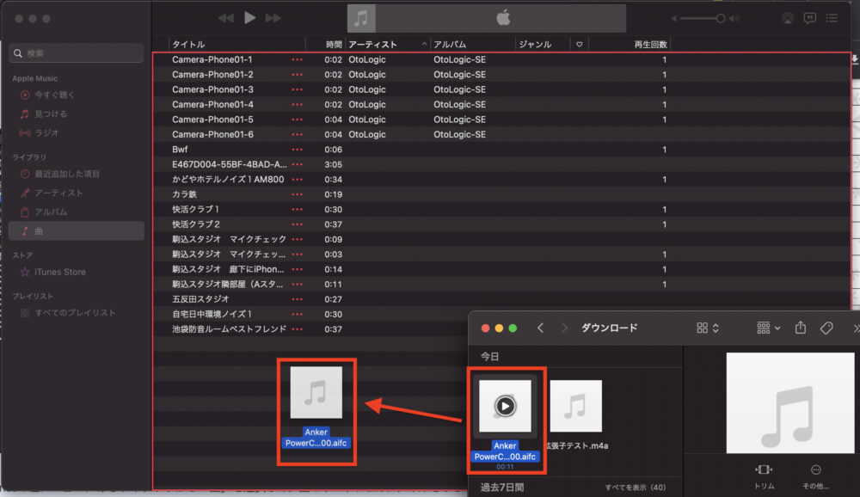Open すべてのプレイリスト in the sidebar
Image resolution: width=860 pixels, height=497 pixels.
pyautogui.click(x=75, y=313)
